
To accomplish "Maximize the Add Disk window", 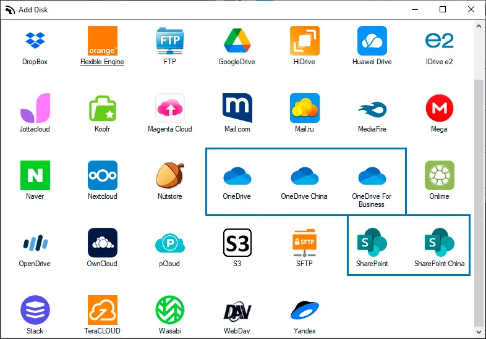I will [443, 9].
